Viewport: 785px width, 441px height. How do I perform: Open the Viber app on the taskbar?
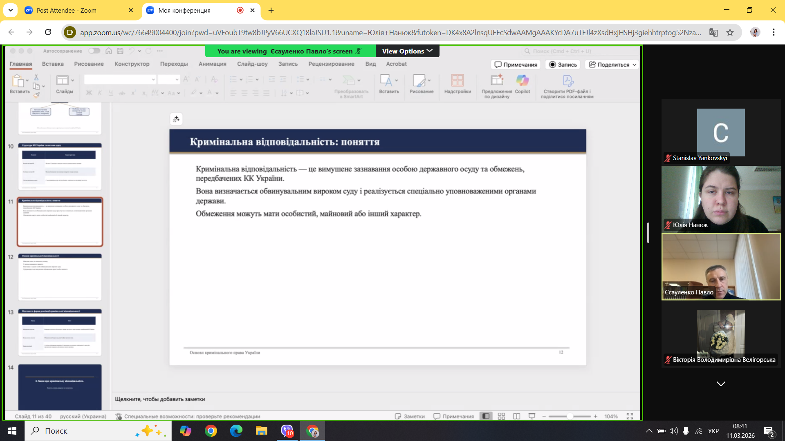pyautogui.click(x=287, y=431)
